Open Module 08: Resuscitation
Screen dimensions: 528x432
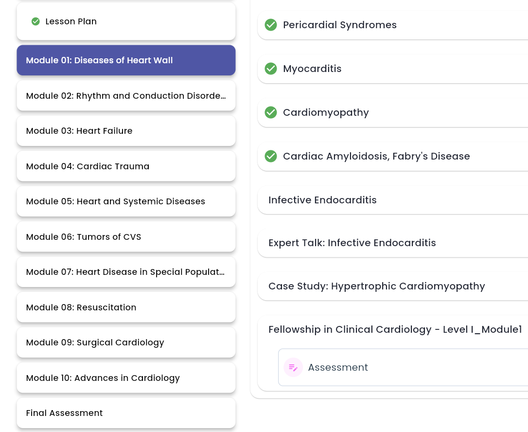126,307
